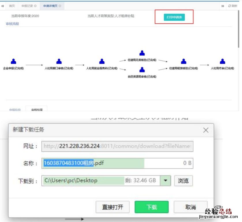Click the 住建局租赁核验(已完成) label
The image size is (242, 222).
pos(183,68)
